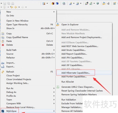
Task: Expand the New submenu arrow
Action: [x=54, y=12]
